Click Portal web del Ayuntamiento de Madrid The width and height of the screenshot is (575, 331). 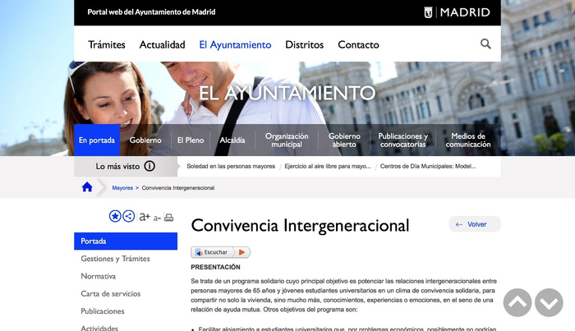pyautogui.click(x=151, y=12)
